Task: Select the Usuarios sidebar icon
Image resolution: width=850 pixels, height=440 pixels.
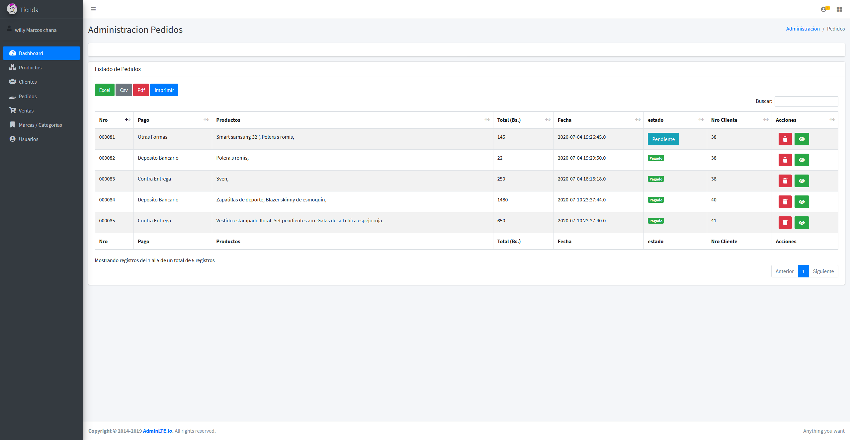Action: (x=12, y=139)
